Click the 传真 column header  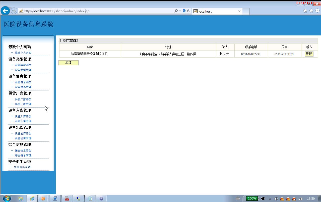click(284, 47)
